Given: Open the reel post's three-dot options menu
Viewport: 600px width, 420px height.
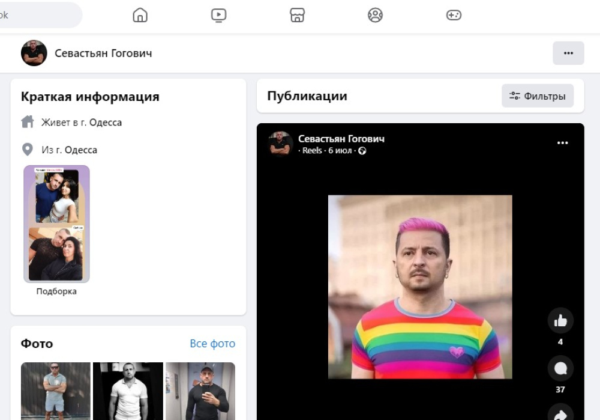Looking at the screenshot, I should [562, 143].
